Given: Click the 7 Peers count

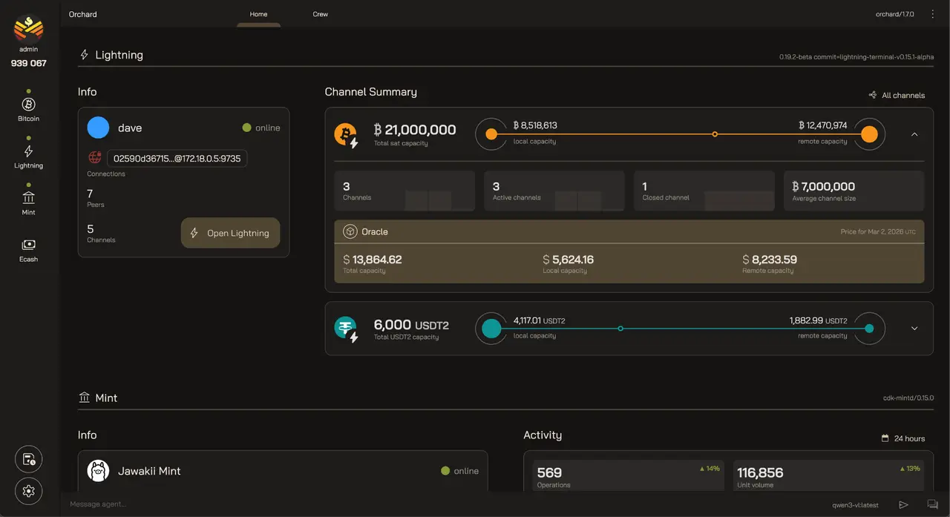Looking at the screenshot, I should click(x=90, y=194).
